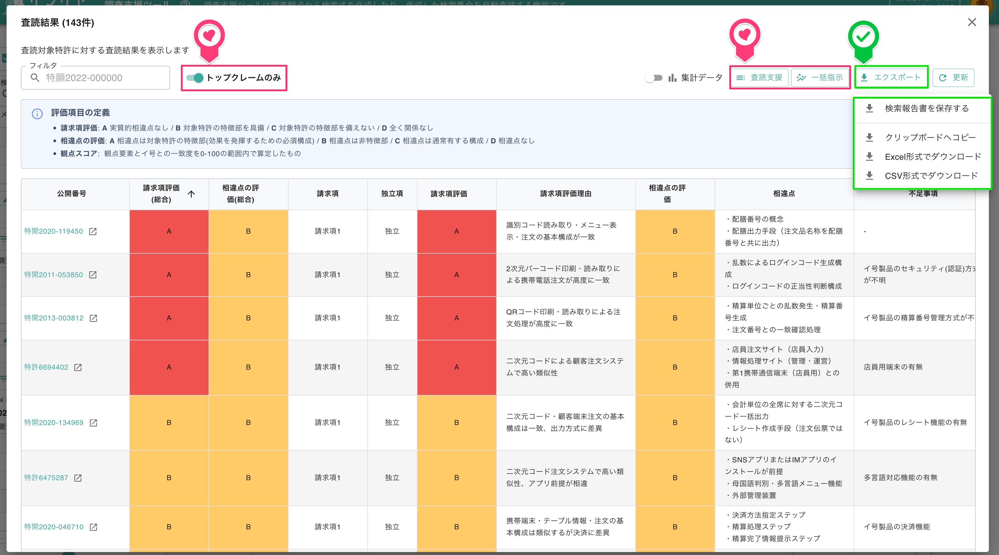Choose Excel形式でダウンロード option
This screenshot has height=555, width=999.
(922, 157)
